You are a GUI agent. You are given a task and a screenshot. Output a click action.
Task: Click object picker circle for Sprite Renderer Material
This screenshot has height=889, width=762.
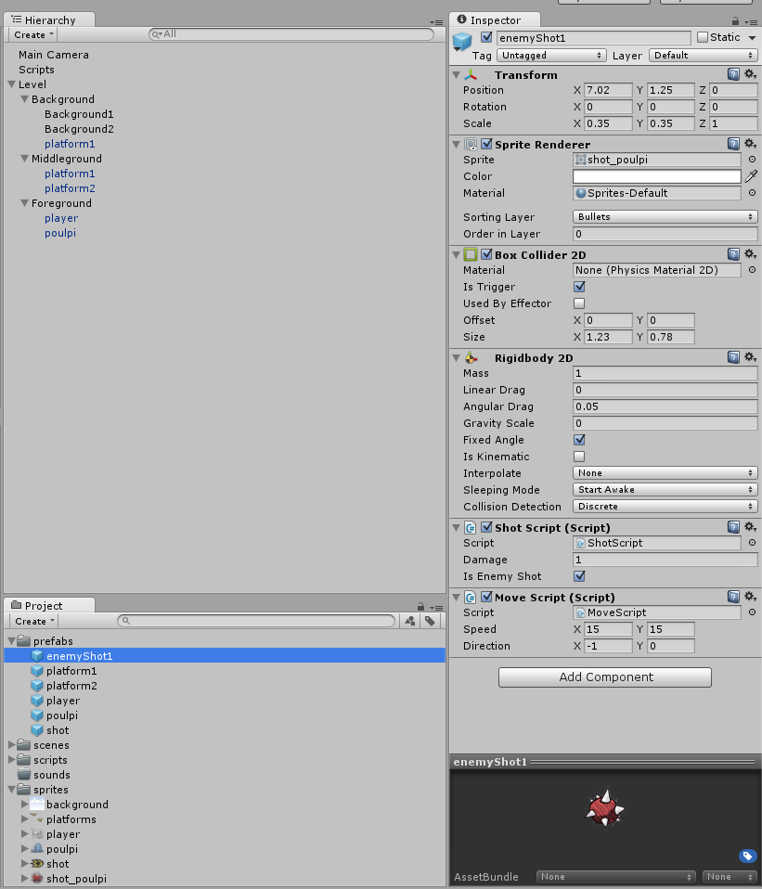[752, 193]
